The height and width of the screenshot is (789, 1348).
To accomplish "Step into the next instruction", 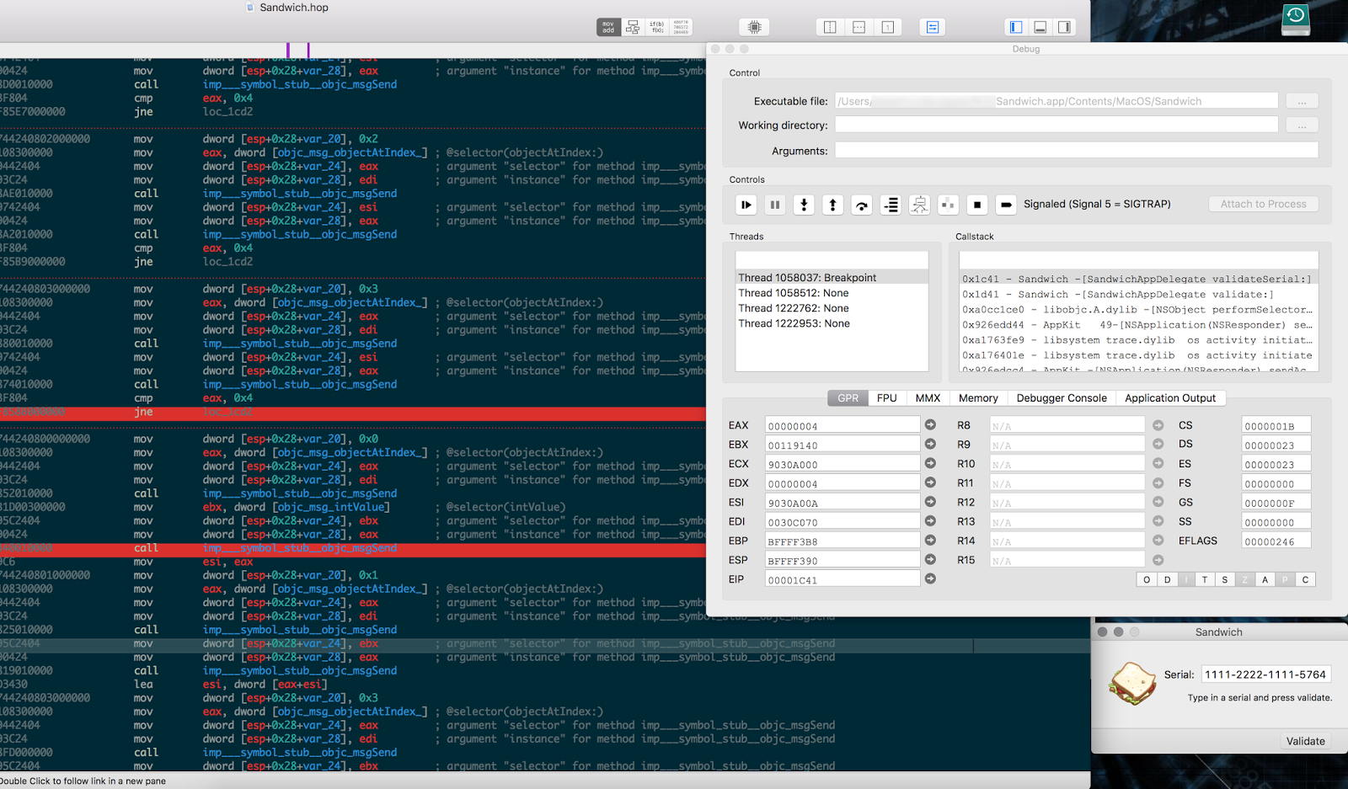I will click(x=803, y=204).
